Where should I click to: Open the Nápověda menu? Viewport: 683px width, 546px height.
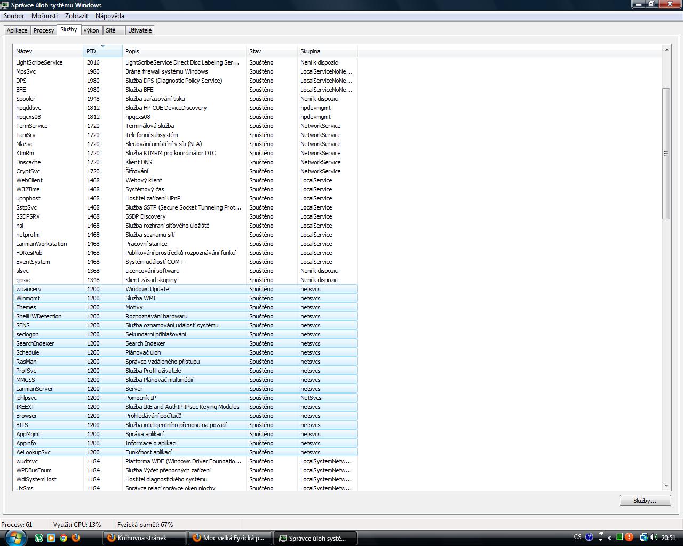[x=109, y=16]
